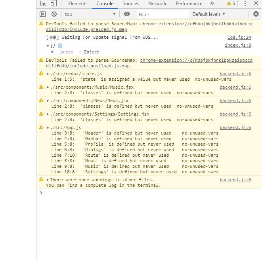Open console settings via the gear icon
Image resolution: width=262 pixels, height=260 pixels.
[x=256, y=14]
